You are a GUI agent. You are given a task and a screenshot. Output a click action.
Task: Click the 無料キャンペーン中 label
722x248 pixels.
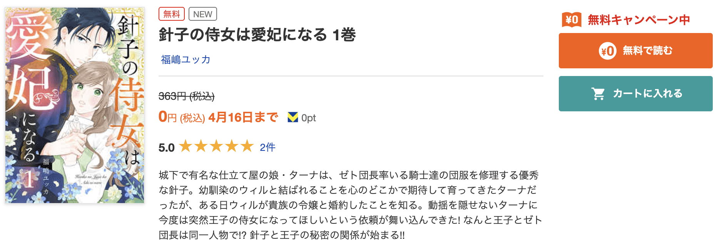coord(638,20)
